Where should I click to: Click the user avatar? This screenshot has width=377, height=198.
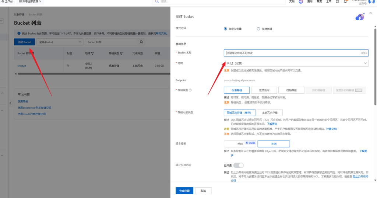[x=371, y=2]
